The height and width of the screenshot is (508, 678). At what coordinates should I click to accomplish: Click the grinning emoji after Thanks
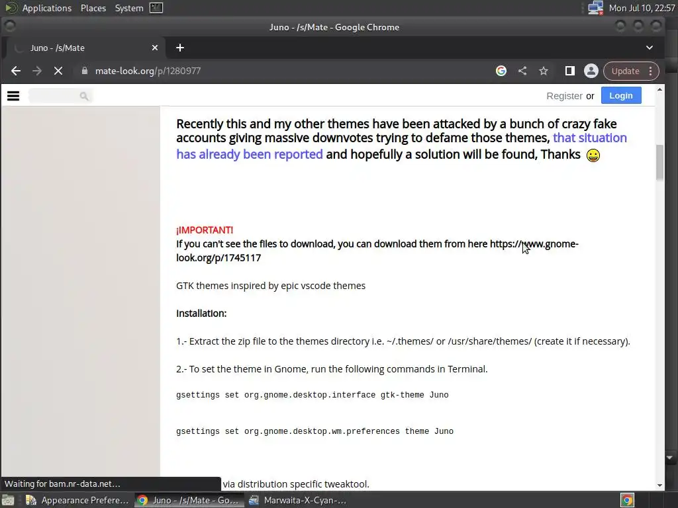tap(593, 155)
